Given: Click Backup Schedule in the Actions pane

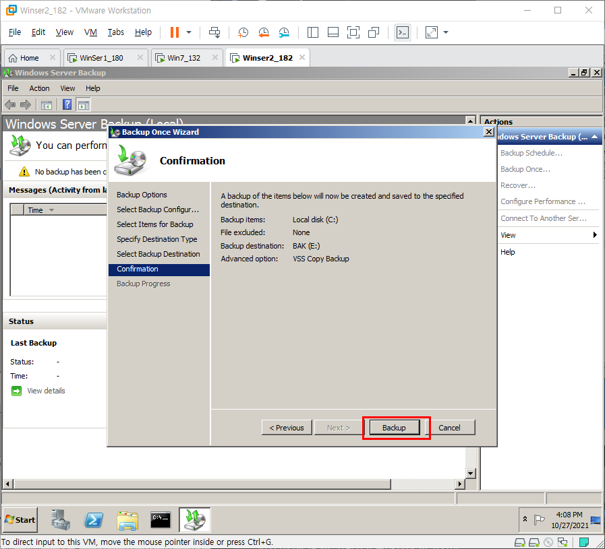Looking at the screenshot, I should coord(531,154).
